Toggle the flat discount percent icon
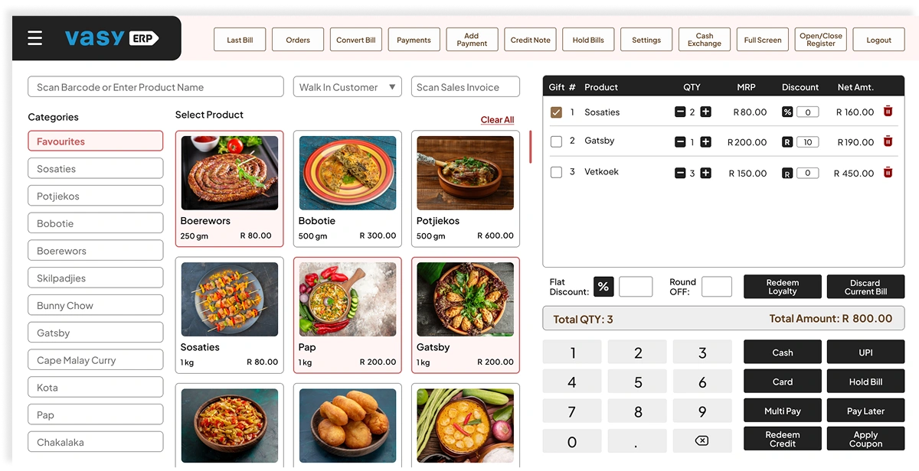 pyautogui.click(x=603, y=287)
